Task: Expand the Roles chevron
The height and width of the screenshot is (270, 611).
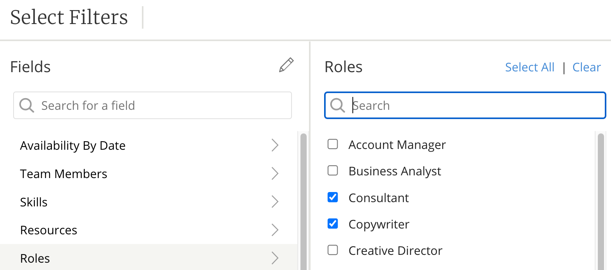Action: pos(275,258)
